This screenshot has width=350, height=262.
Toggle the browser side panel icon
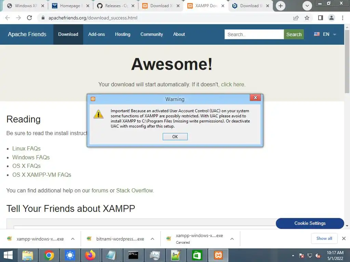tap(321, 18)
